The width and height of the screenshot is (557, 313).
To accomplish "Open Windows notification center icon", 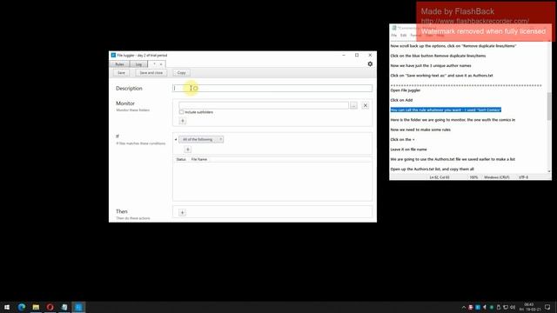I will click(547, 307).
